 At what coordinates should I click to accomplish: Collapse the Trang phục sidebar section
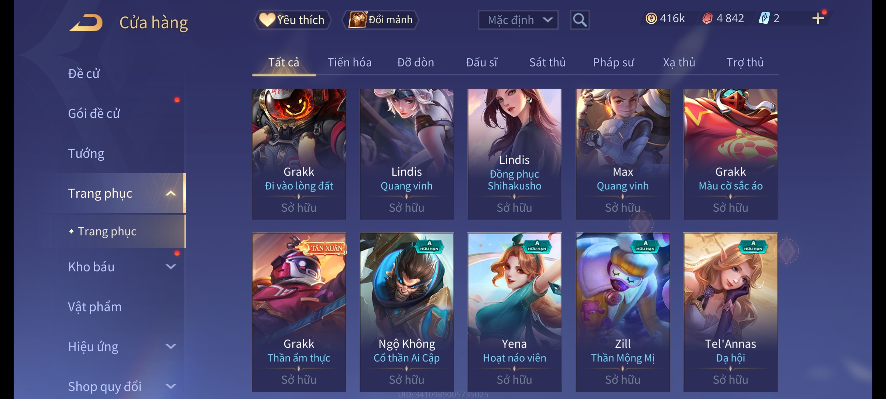click(x=171, y=193)
